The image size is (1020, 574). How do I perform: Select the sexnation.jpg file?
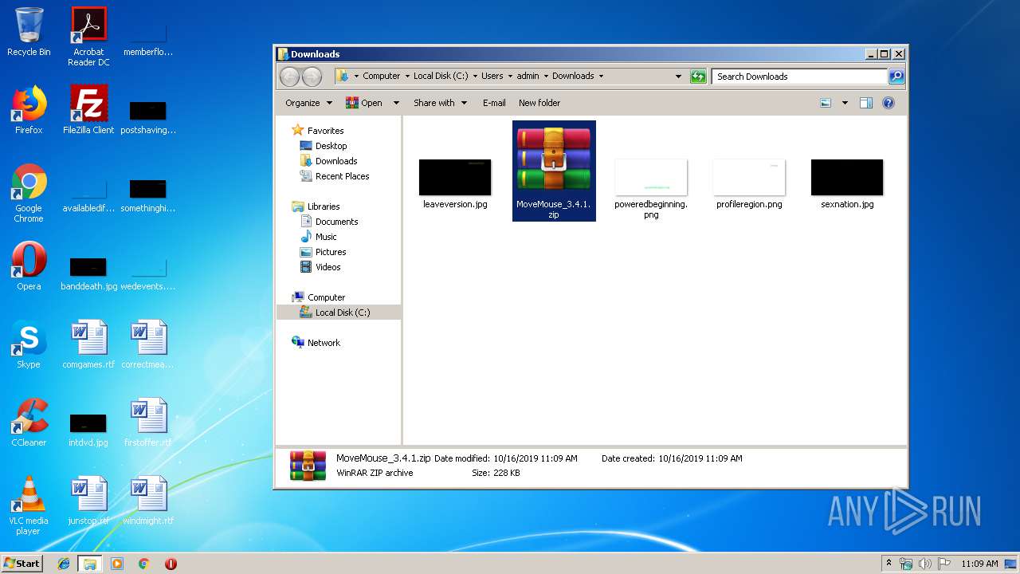[847, 183]
